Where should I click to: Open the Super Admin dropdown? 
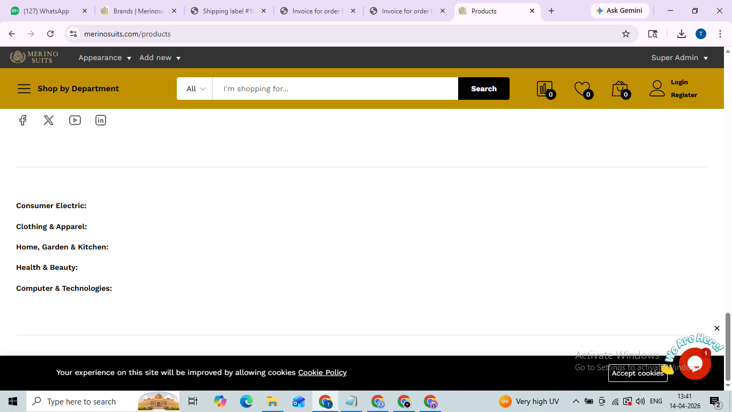679,57
